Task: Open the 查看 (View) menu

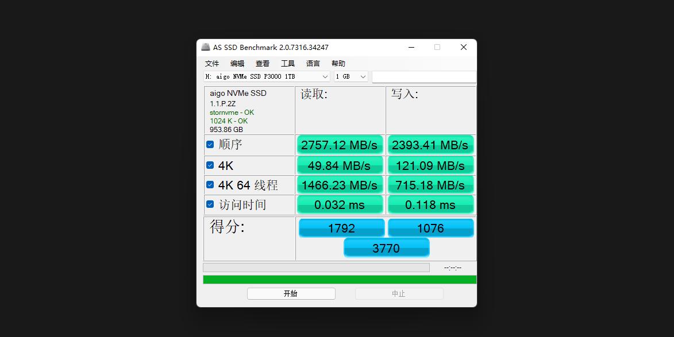Action: 262,63
